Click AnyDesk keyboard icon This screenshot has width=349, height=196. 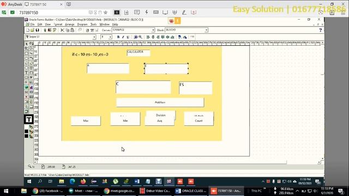156,12
